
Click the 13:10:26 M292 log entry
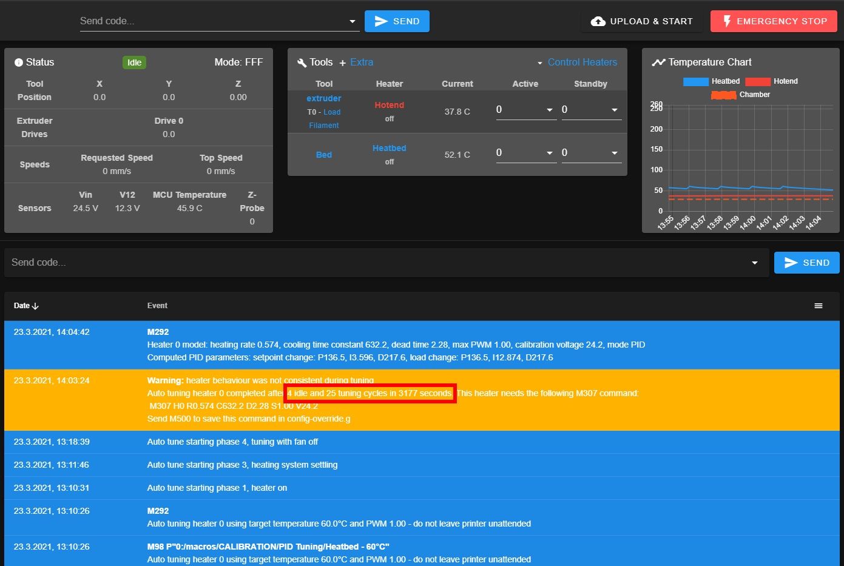pos(422,517)
